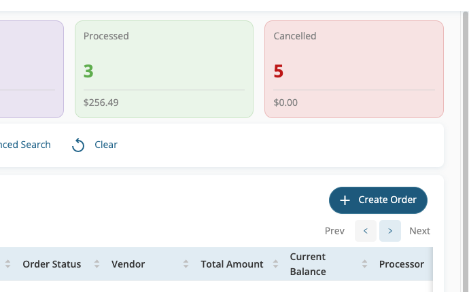Click the vertical scrollbar on the right edge
The height and width of the screenshot is (292, 469).
[x=466, y=151]
